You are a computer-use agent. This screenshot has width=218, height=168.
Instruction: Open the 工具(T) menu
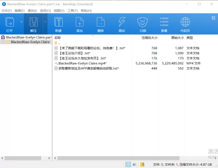(72, 11)
